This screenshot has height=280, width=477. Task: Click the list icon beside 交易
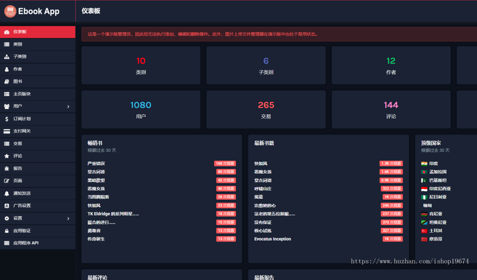pos(6,144)
